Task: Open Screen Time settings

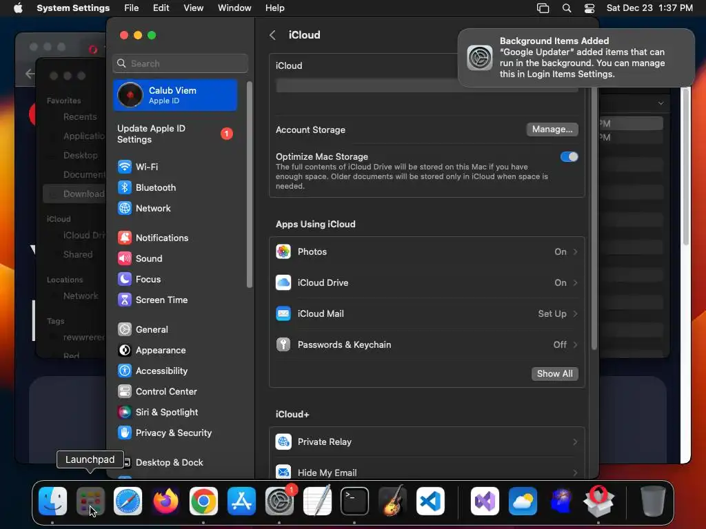Action: coord(176,300)
